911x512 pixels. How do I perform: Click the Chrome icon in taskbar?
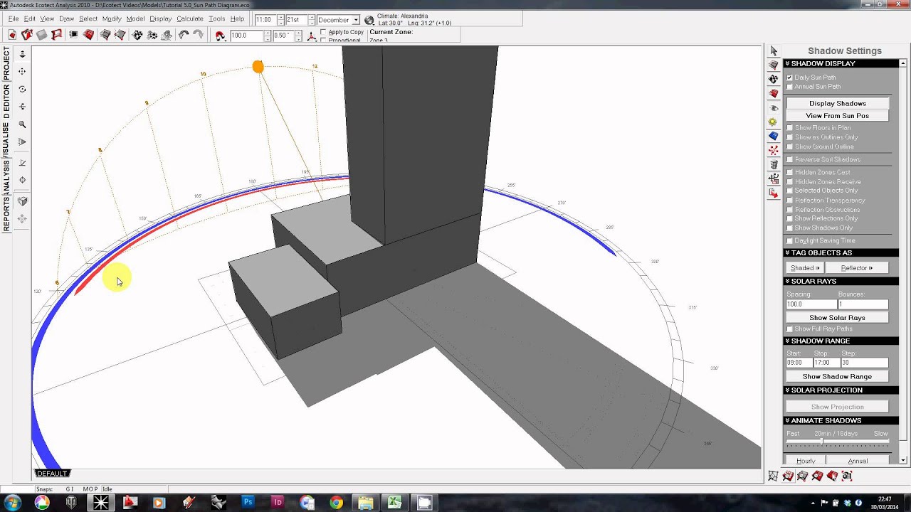(336, 503)
